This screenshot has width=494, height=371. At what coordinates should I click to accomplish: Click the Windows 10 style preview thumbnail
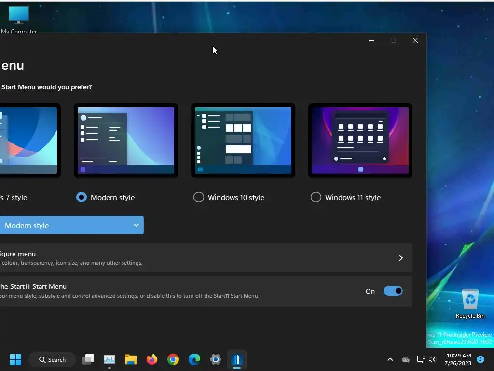tap(243, 141)
